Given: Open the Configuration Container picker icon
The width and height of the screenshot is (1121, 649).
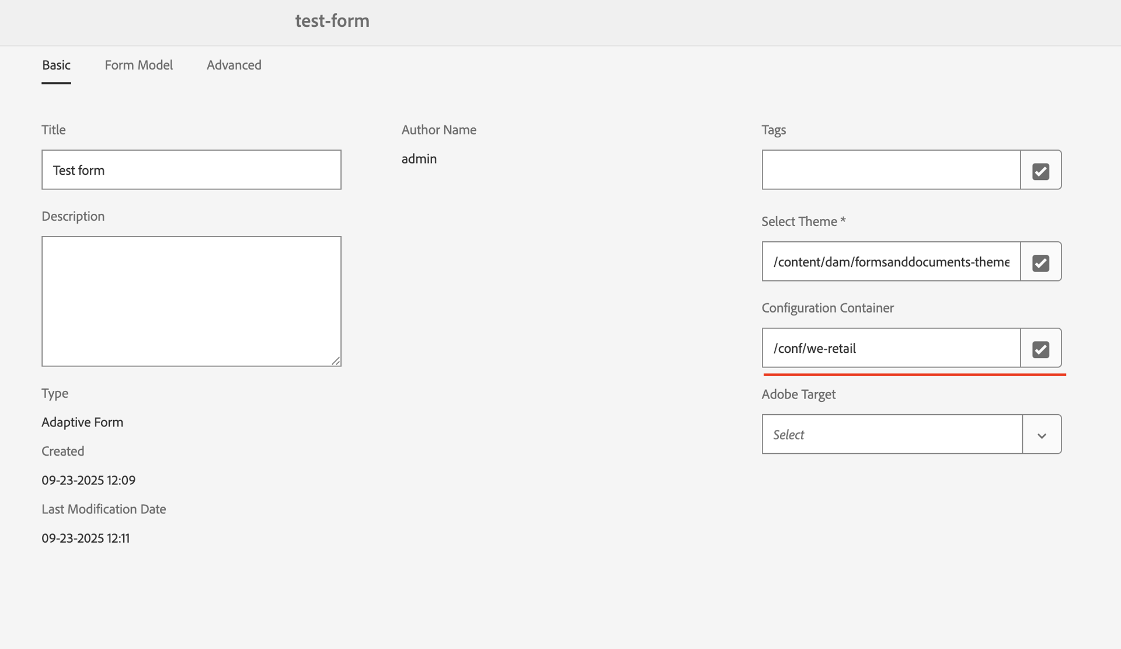Looking at the screenshot, I should [x=1040, y=349].
